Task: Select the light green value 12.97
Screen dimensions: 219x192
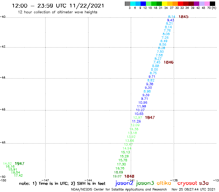Action: [x=138, y=118]
